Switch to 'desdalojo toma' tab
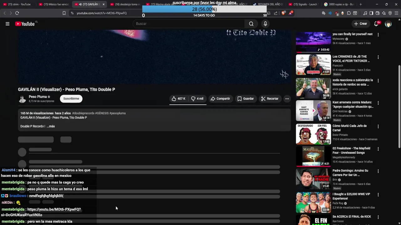This screenshot has width=401, height=225. [125, 4]
